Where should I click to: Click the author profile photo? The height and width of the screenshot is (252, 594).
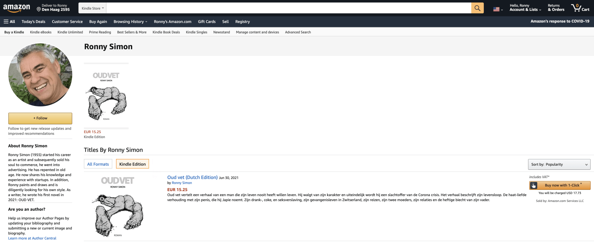tap(40, 75)
